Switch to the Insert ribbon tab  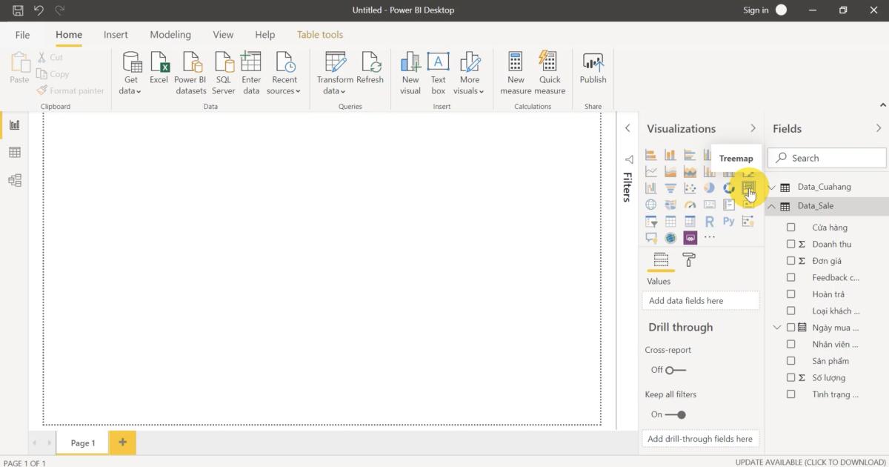click(116, 34)
